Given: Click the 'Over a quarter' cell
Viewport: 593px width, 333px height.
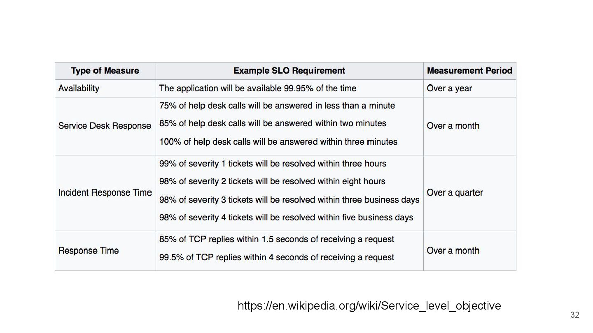Looking at the screenshot, I should pyautogui.click(x=455, y=192).
